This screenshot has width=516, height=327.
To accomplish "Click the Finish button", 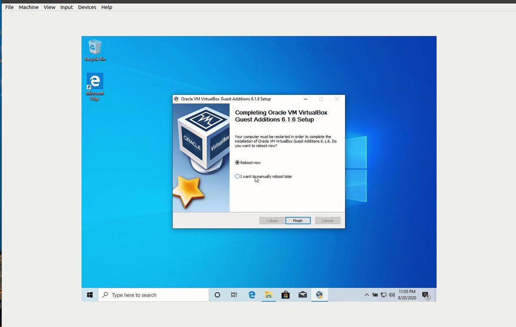I will coord(298,221).
